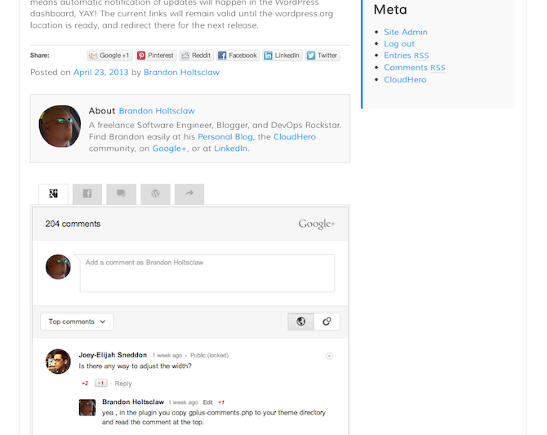Reply to Joey-Elijah Sneddon's comment

(x=123, y=384)
